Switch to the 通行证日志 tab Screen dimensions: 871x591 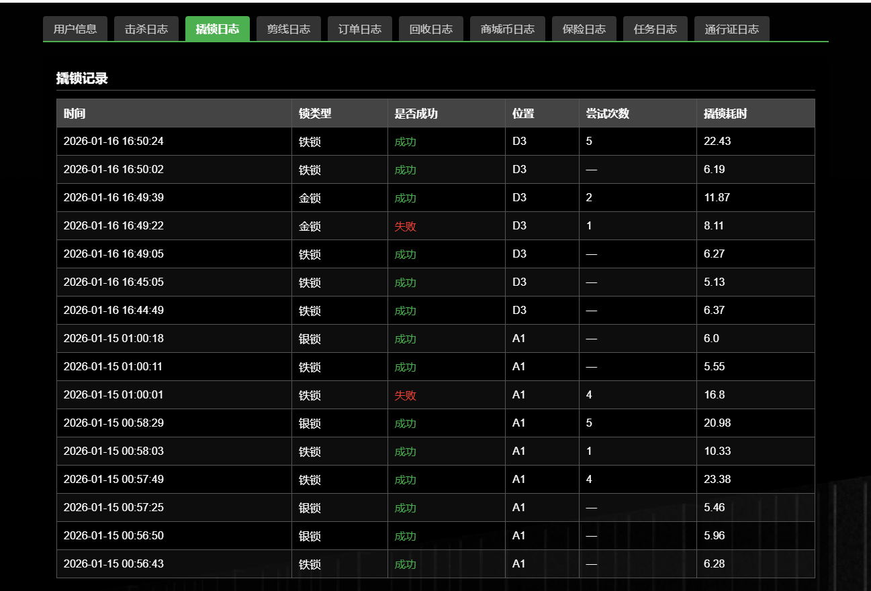[732, 29]
